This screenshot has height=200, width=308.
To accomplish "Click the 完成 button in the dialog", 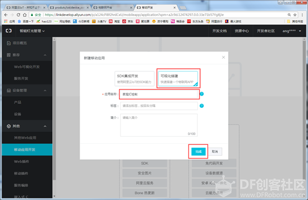I will pyautogui.click(x=198, y=152).
